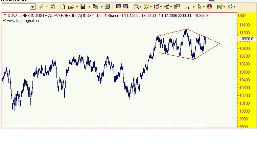Click the 10100 price axis label
257x156 pixels.
pos(244,103)
